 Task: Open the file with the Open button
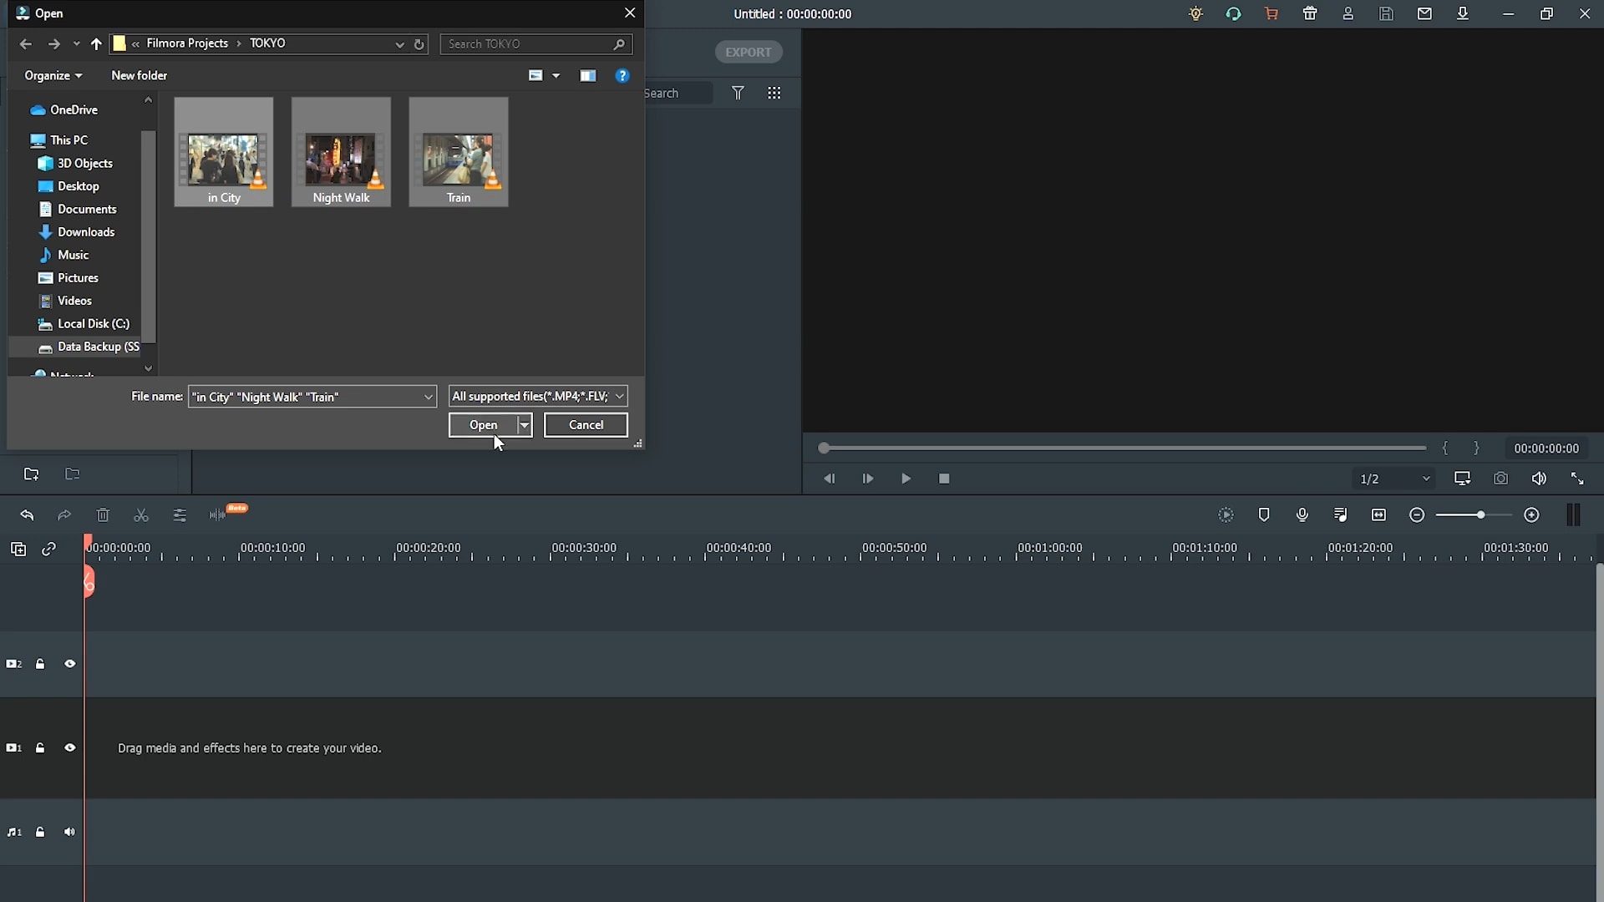click(x=483, y=424)
